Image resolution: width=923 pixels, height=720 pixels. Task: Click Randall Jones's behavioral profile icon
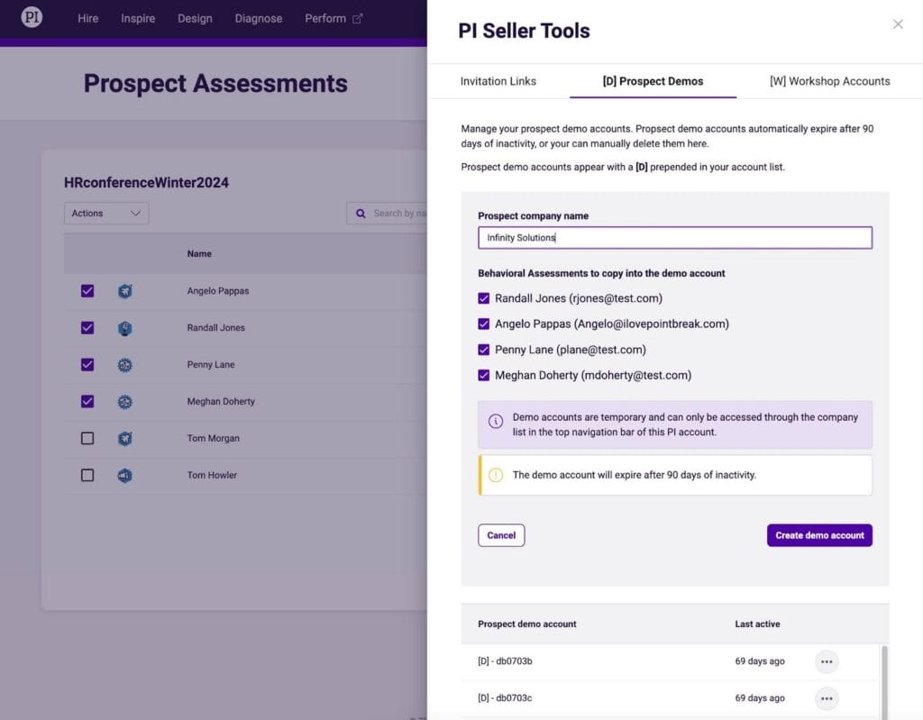[125, 328]
